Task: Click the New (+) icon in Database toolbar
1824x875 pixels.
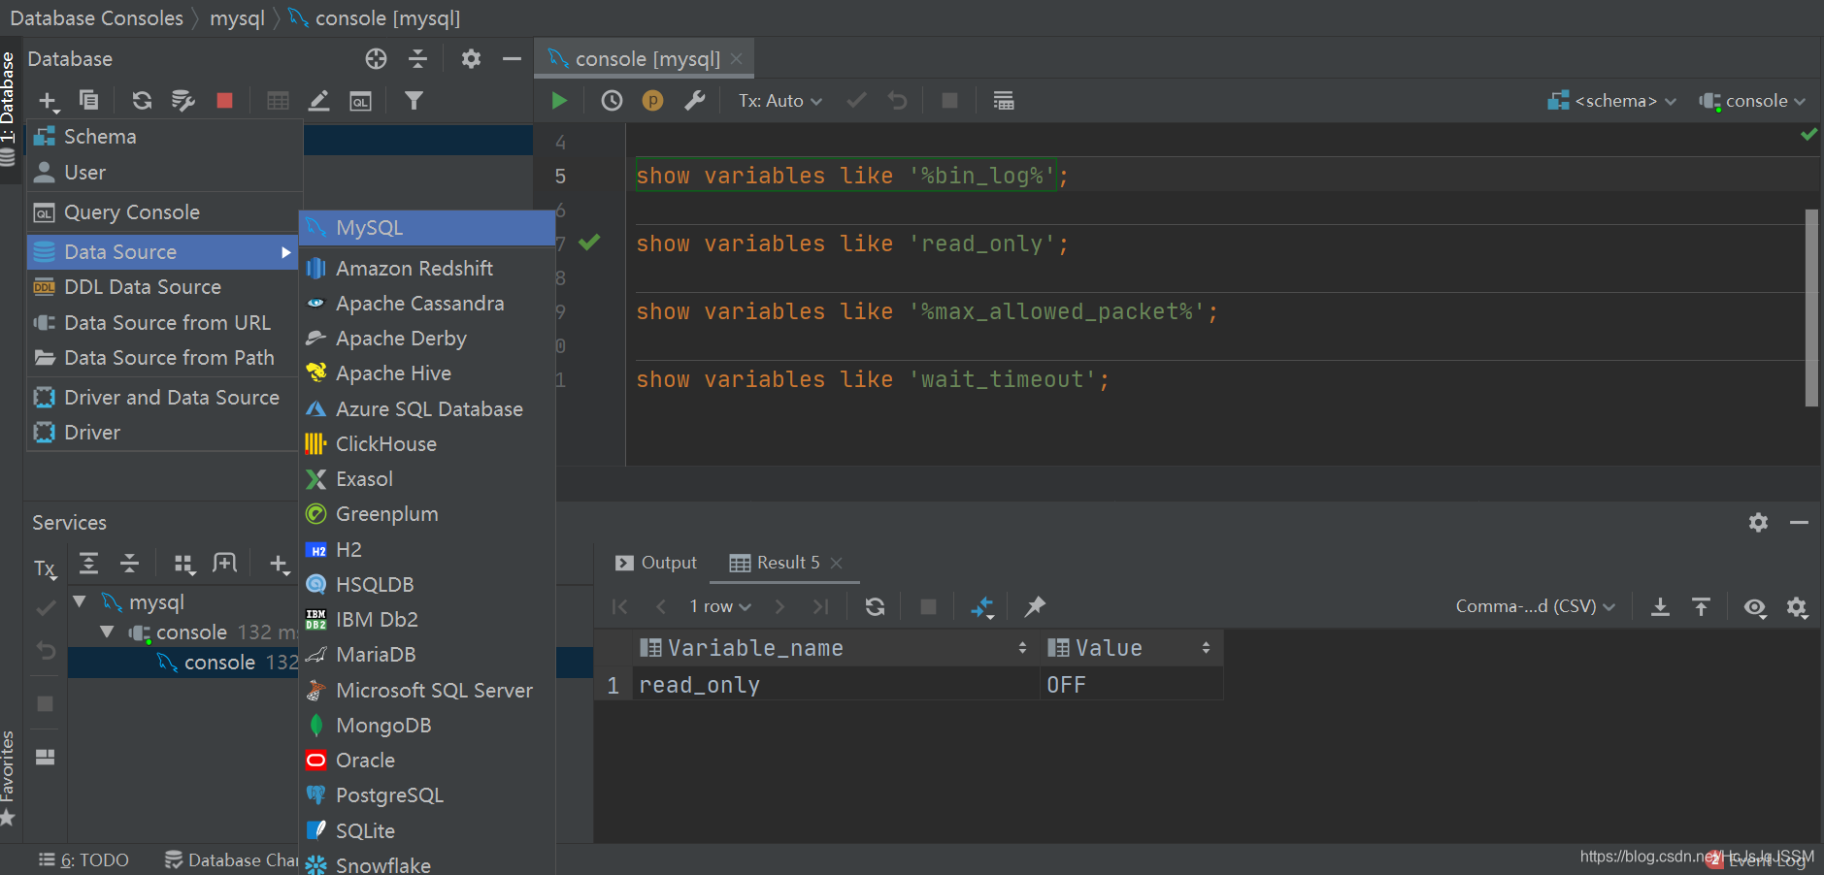Action: pyautogui.click(x=48, y=101)
